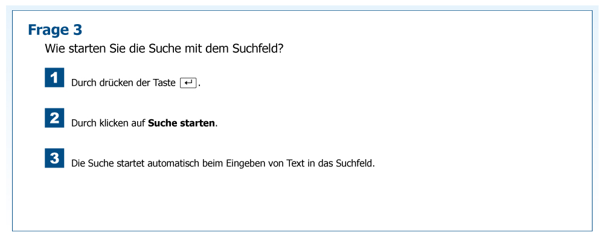The height and width of the screenshot is (241, 604).
Task: Select answer number 1 box
Action: [x=54, y=78]
